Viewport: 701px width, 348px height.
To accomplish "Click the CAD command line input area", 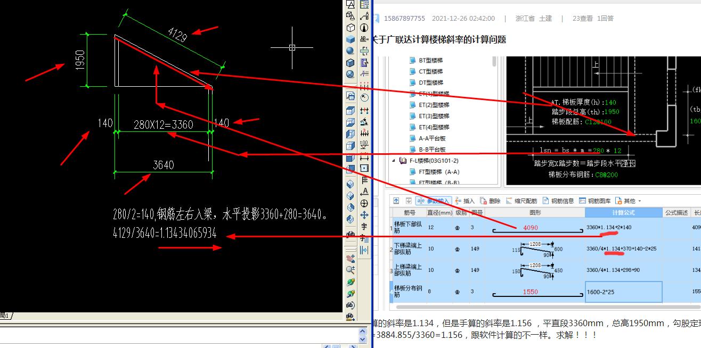I will [178, 335].
